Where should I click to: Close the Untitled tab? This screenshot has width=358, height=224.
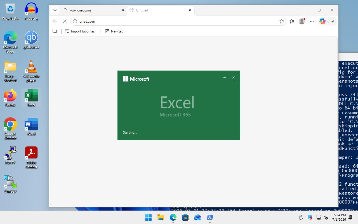(190, 10)
